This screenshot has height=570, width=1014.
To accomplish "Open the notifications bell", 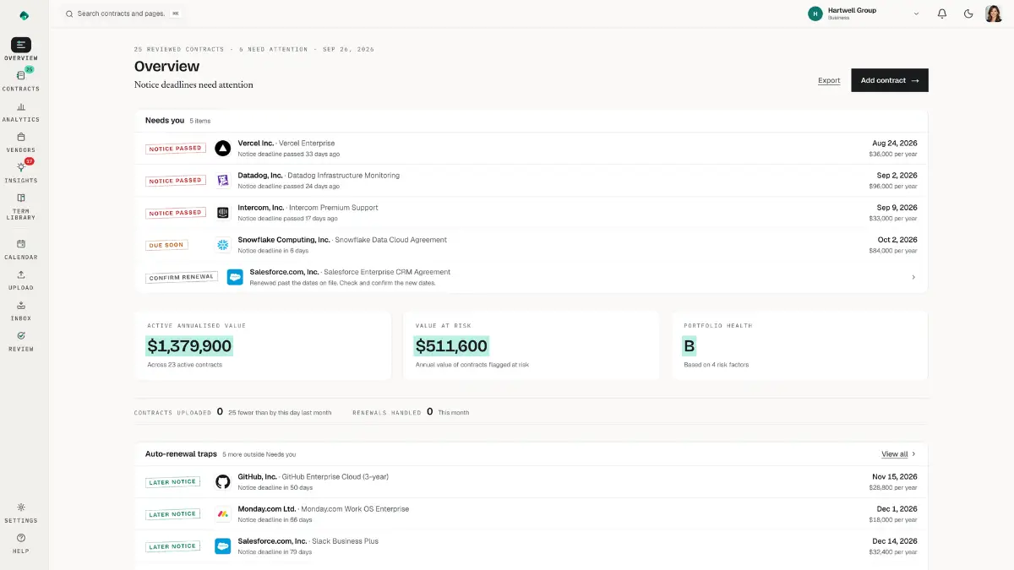I will click(x=942, y=14).
